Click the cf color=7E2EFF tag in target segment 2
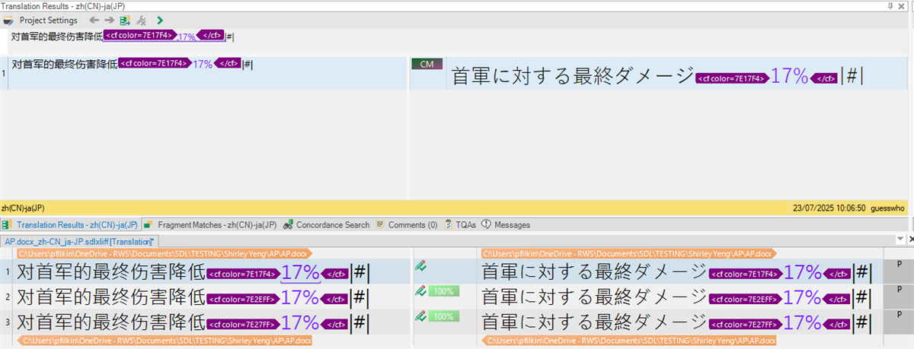914x349 pixels. pos(745,299)
